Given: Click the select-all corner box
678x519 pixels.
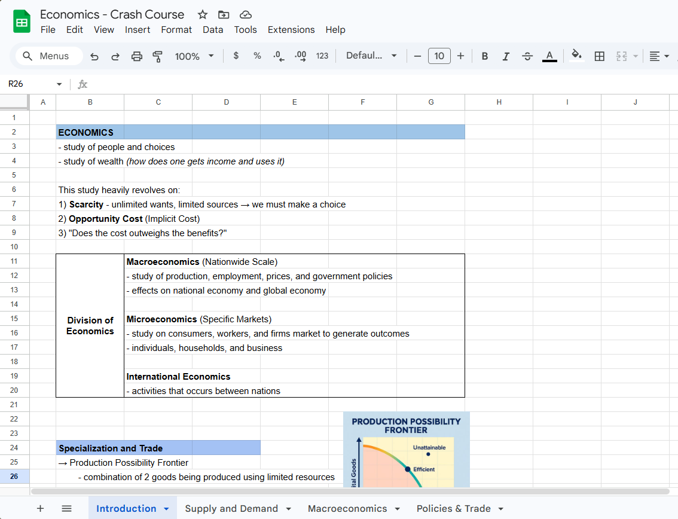Looking at the screenshot, I should tap(14, 102).
